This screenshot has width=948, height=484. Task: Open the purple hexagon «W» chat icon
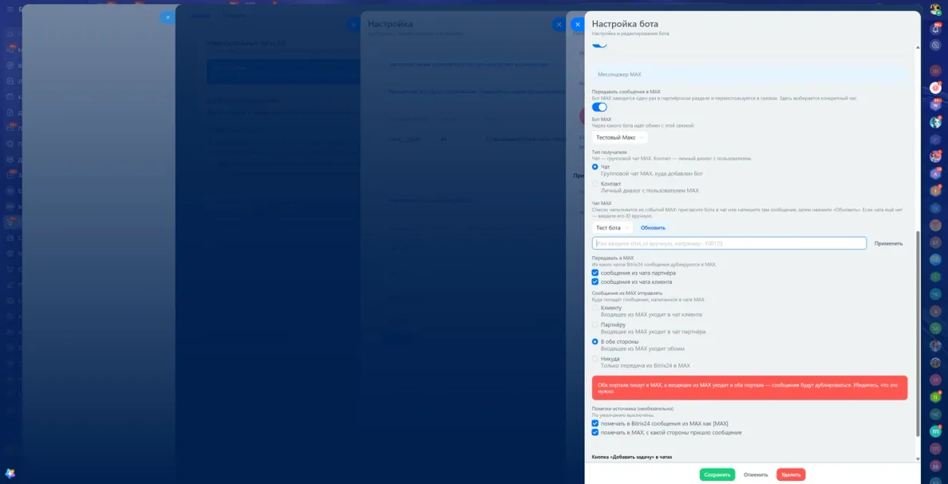click(935, 105)
